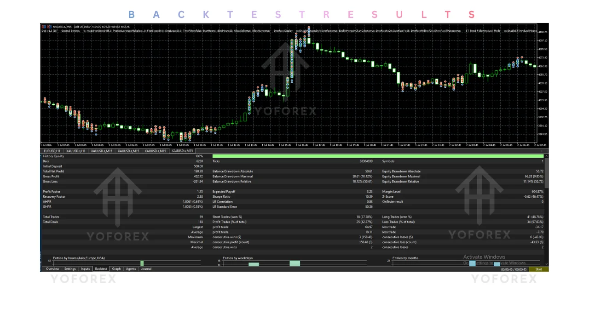Select the Long Trades (won %) label
The image size is (589, 331).
pyautogui.click(x=397, y=217)
